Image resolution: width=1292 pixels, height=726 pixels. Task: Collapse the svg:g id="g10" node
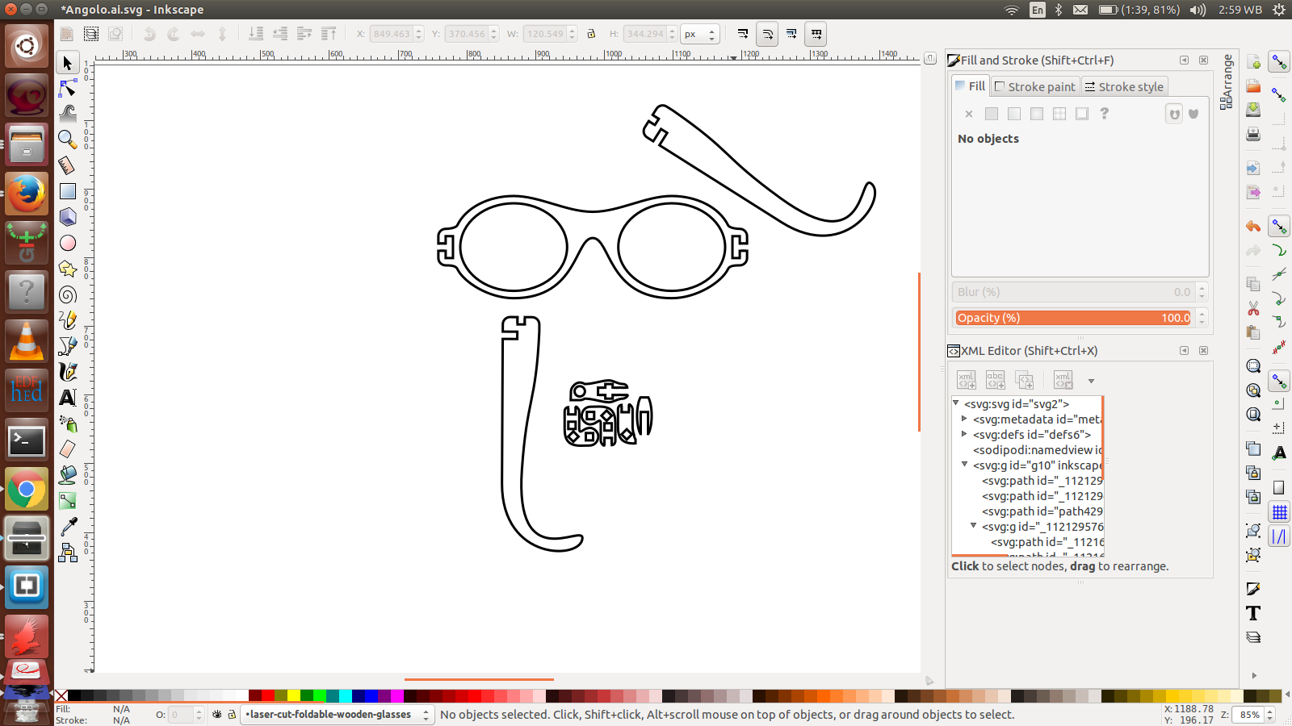tap(965, 465)
